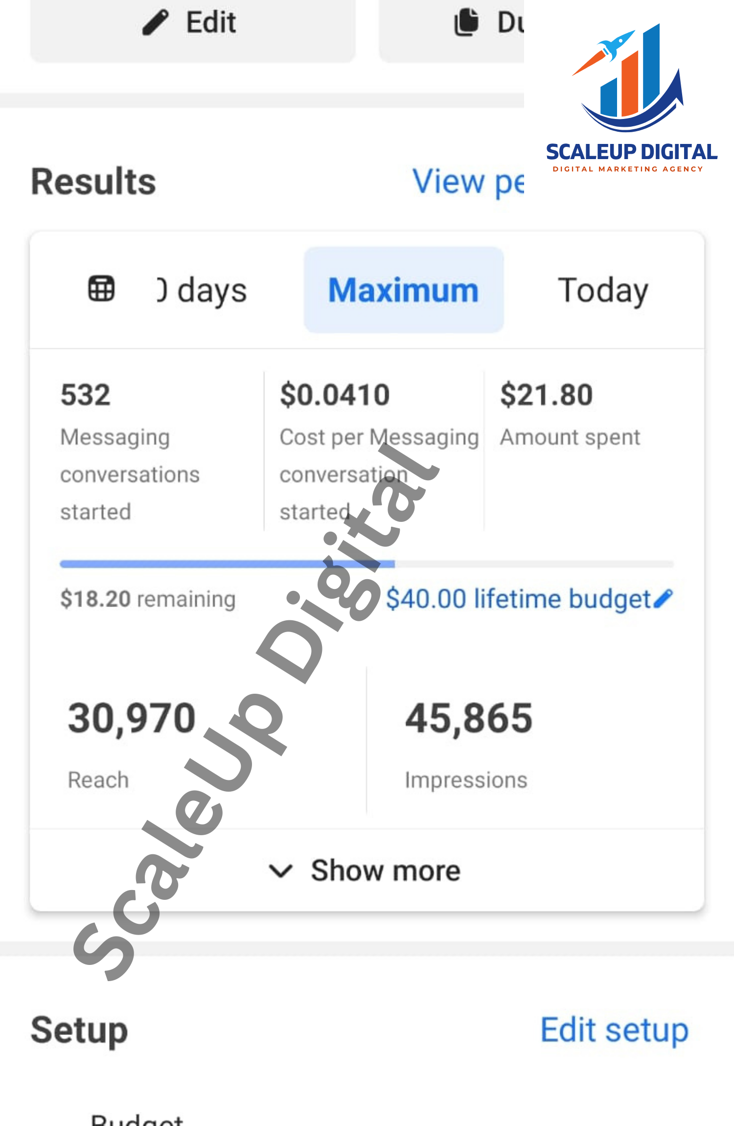Tap the $21.80 Amount spent metric

[x=546, y=395]
